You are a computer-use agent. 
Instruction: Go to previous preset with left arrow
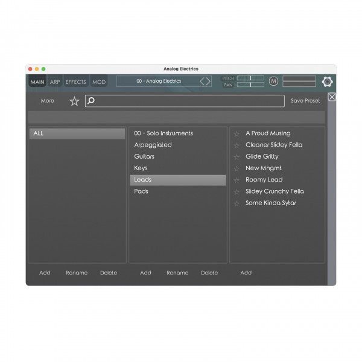point(202,81)
